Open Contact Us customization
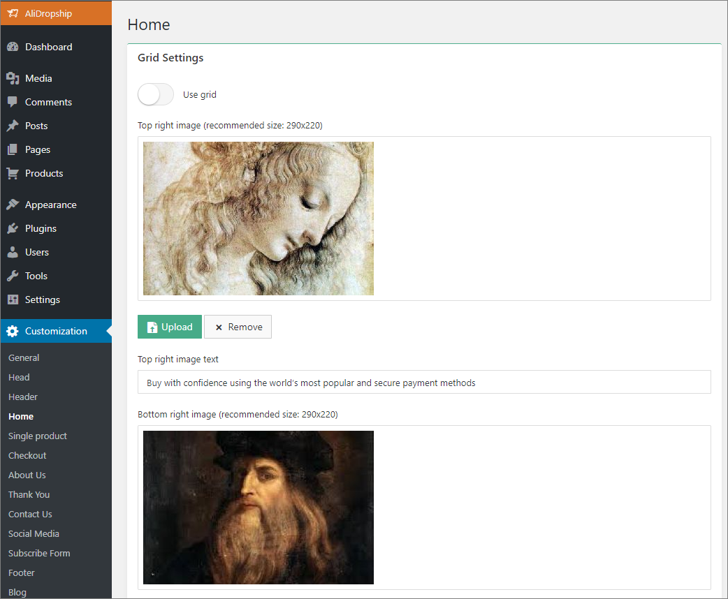The image size is (728, 599). coord(30,514)
